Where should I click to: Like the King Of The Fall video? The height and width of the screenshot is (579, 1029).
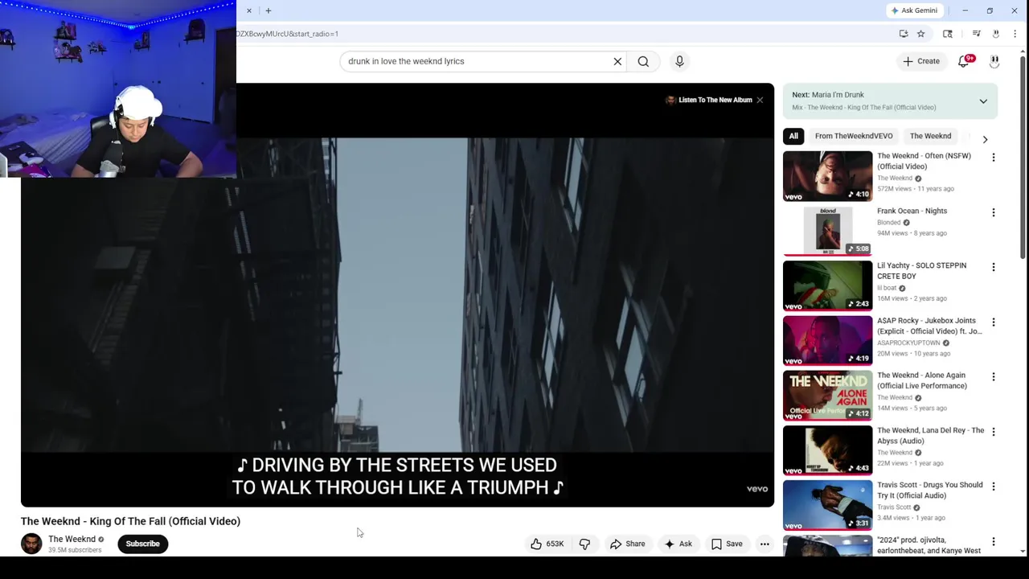(x=547, y=544)
